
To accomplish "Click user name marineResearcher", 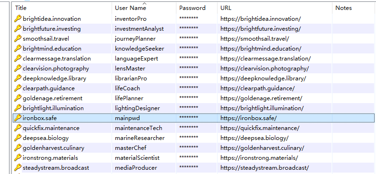I will [x=140, y=138].
